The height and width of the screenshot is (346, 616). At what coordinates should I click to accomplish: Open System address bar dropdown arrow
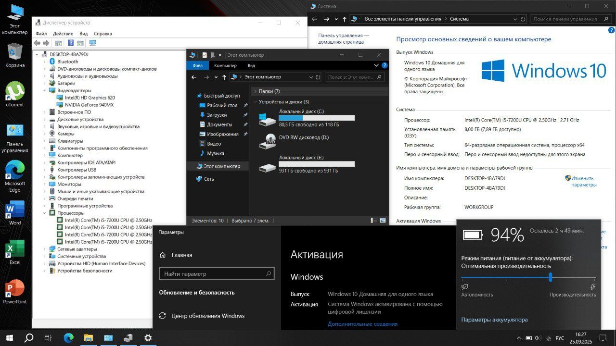coord(514,19)
